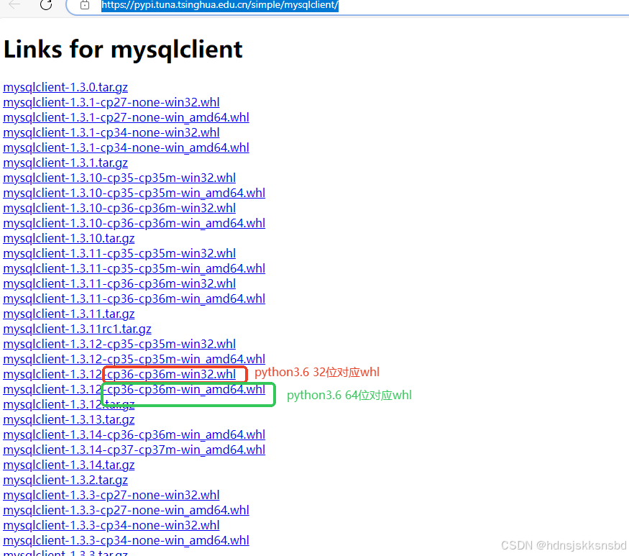629x556 pixels.
Task: Click mysqlclient-1.3.11-cp36-cp36m-win32.whl
Action: pos(119,283)
